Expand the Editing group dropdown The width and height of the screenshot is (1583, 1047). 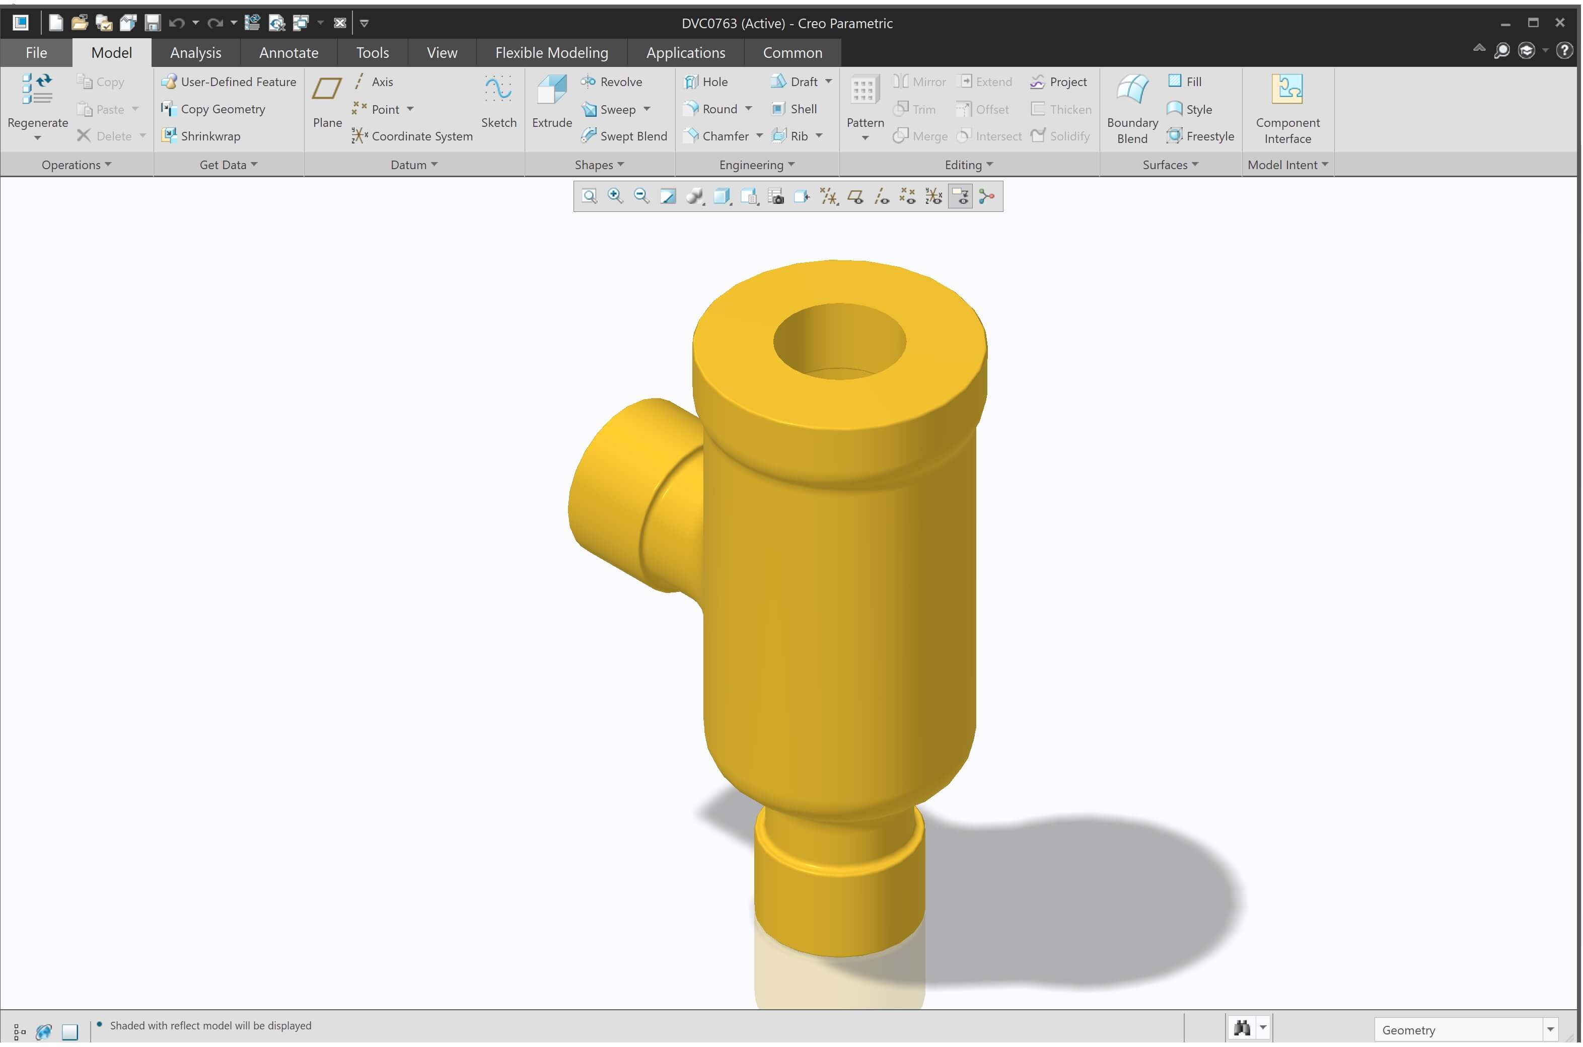click(x=969, y=165)
